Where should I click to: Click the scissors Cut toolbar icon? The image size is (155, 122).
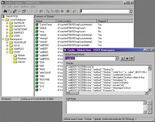(32, 11)
